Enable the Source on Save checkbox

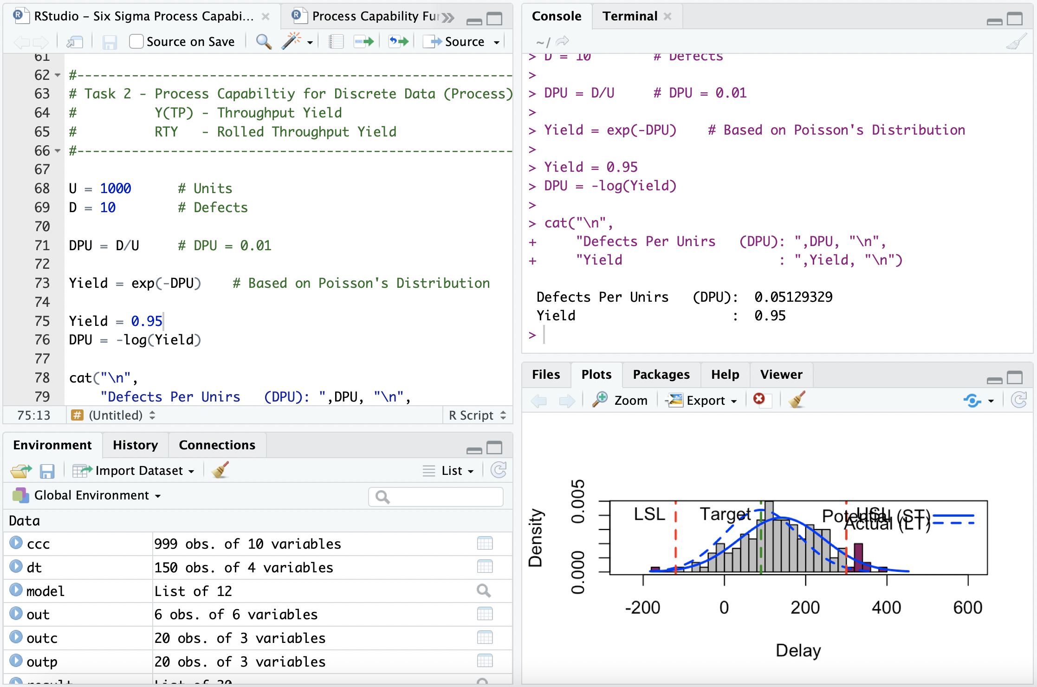[136, 42]
